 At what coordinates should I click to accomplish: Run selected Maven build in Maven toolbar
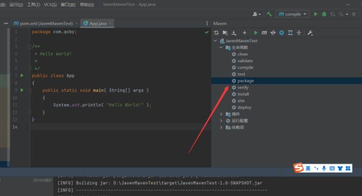tap(256, 33)
